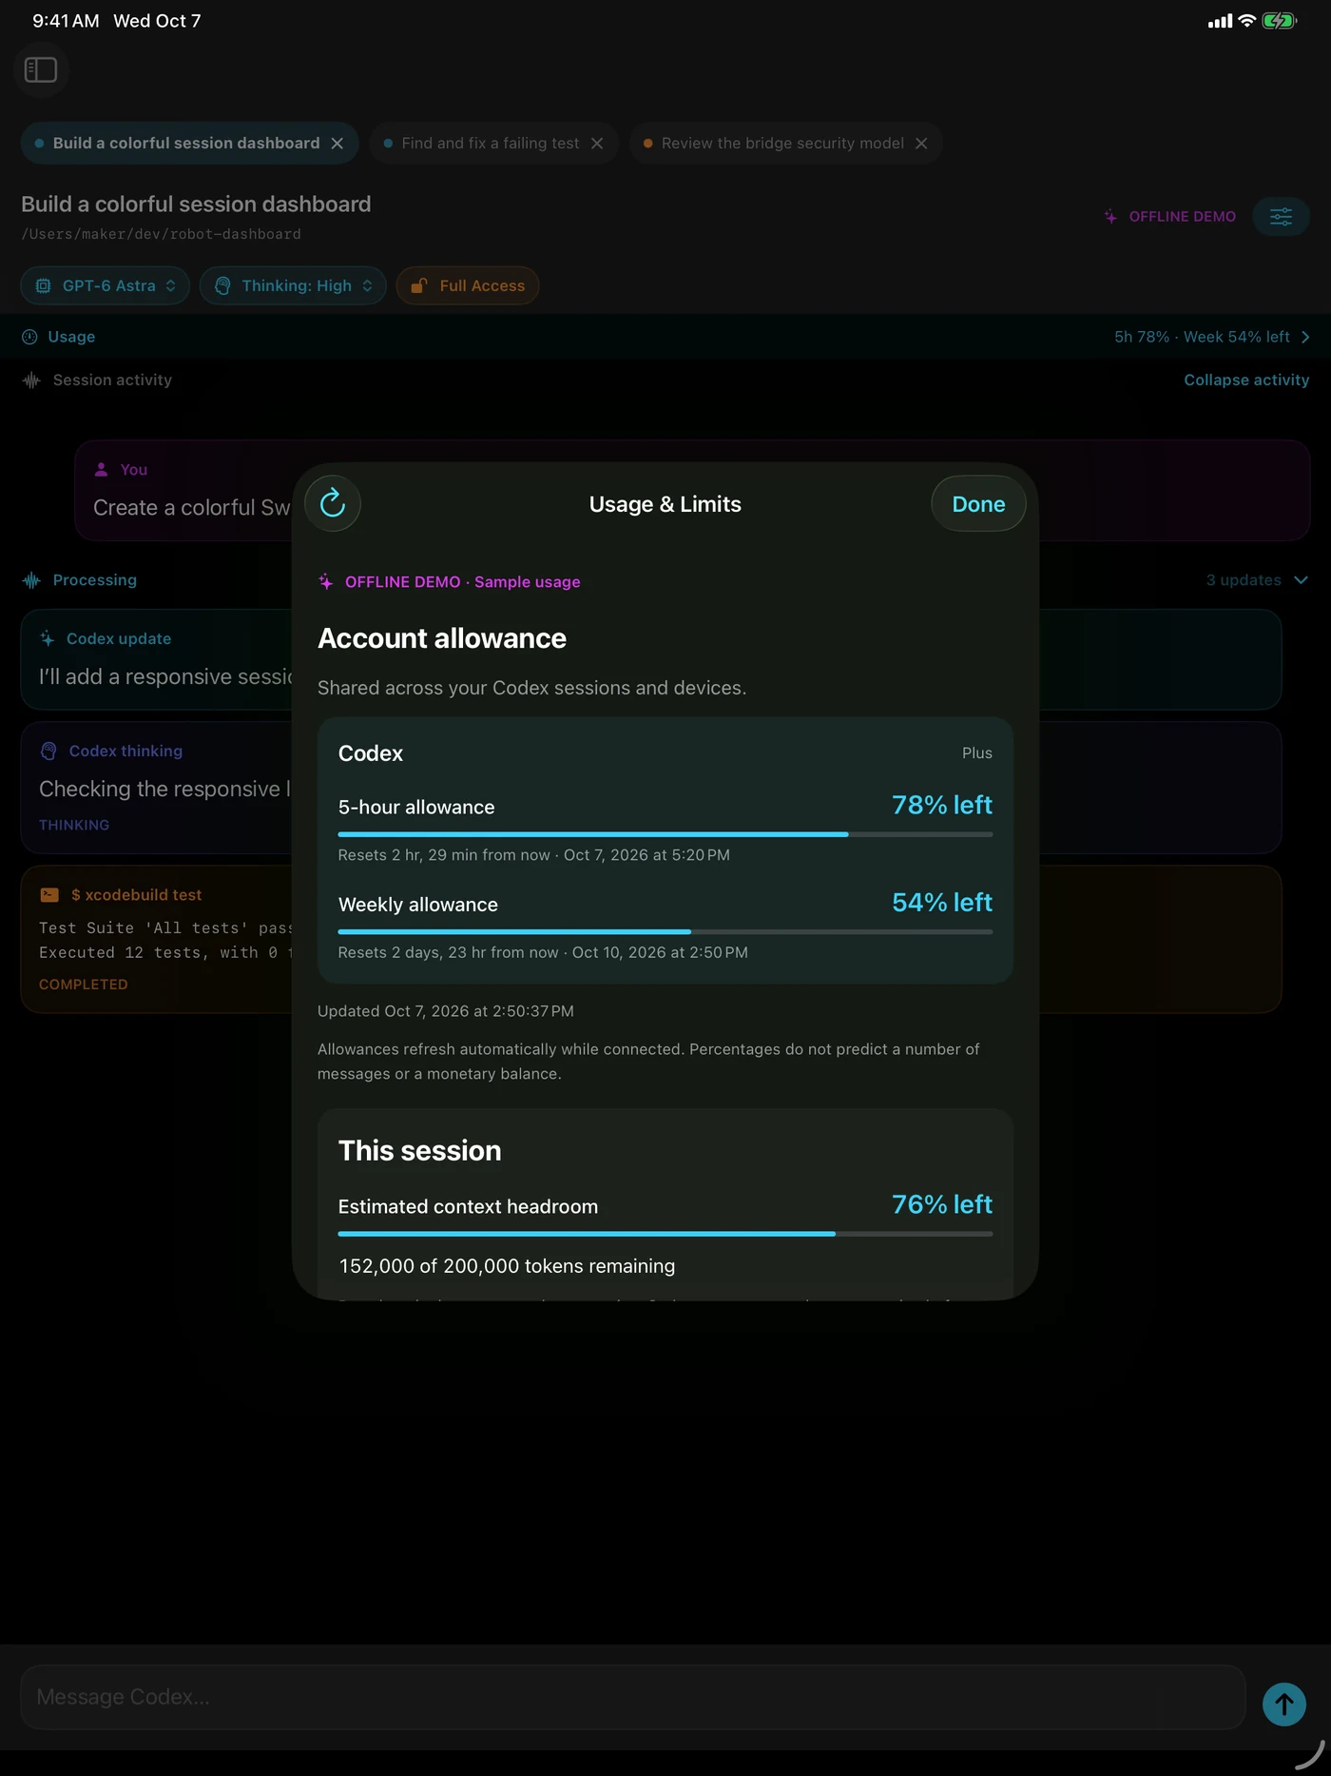This screenshot has width=1331, height=1776.
Task: Open the GPT-6 Astra model dropdown
Action: 106,285
